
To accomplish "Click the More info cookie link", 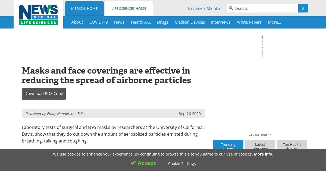I will [263, 154].
